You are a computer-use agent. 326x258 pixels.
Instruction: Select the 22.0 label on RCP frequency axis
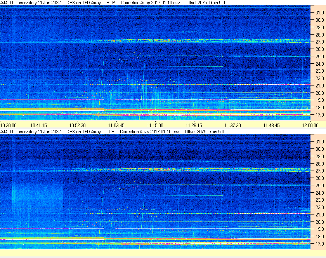(x=320, y=78)
